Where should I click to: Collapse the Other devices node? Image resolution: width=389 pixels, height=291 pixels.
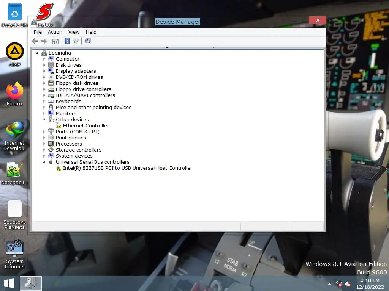click(44, 119)
